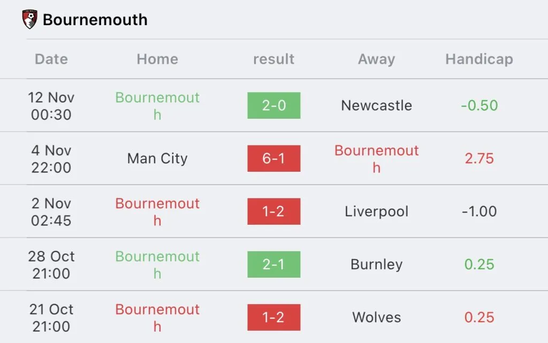Click the Handicap column header
This screenshot has height=343, width=548.
[x=479, y=59]
